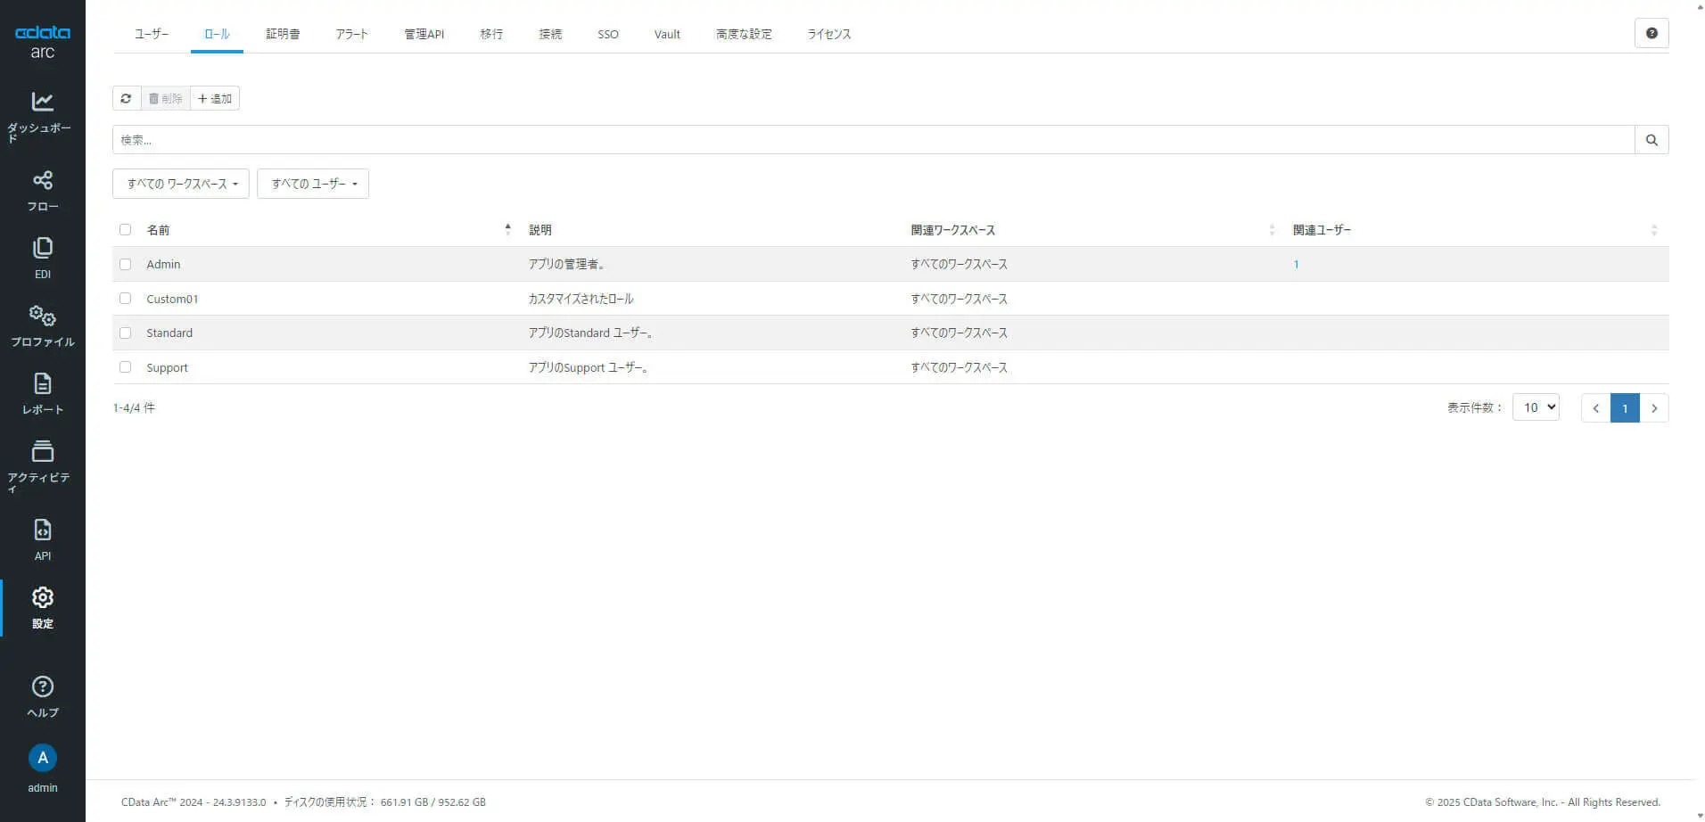
Task: Click the magnifier search icon button
Action: [x=1651, y=140]
